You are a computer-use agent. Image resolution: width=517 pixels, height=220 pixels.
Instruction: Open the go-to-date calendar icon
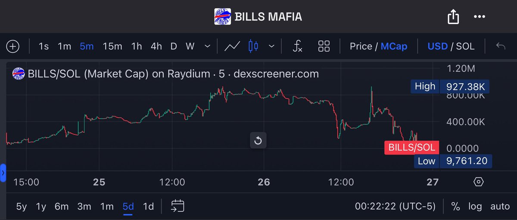tap(178, 206)
